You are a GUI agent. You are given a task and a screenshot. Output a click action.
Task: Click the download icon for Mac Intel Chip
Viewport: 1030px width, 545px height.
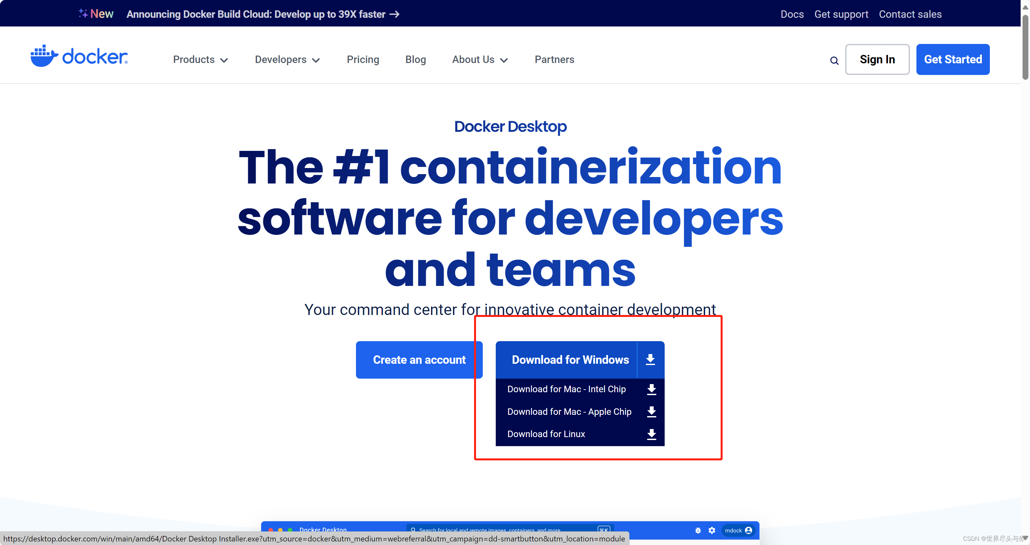point(650,389)
